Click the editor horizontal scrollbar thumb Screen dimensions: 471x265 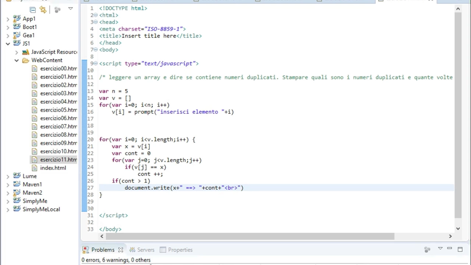[251, 236]
